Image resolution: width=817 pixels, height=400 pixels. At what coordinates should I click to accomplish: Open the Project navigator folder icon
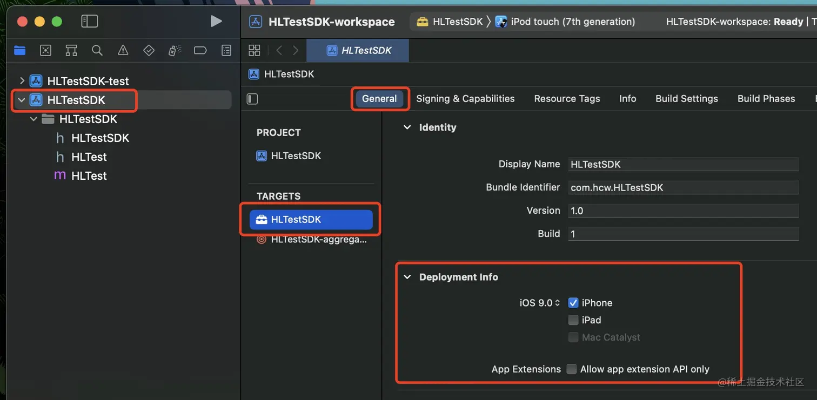click(20, 51)
